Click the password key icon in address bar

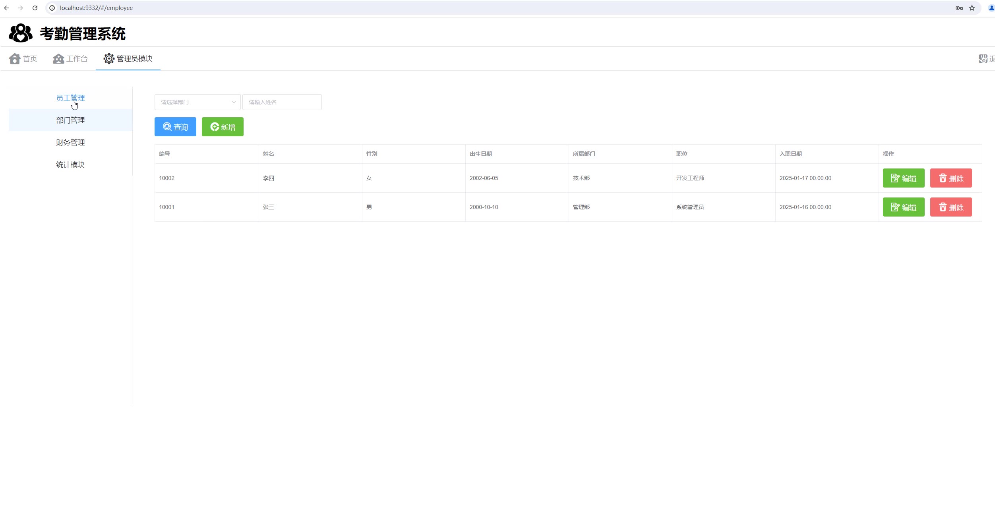(x=959, y=8)
